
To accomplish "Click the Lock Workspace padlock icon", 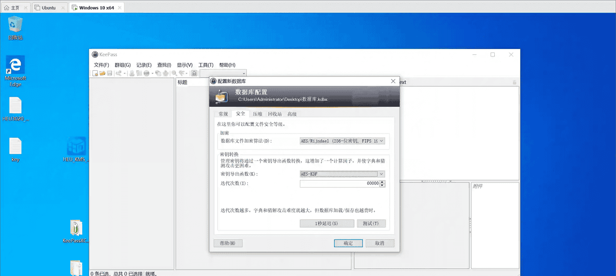I will pyautogui.click(x=194, y=73).
